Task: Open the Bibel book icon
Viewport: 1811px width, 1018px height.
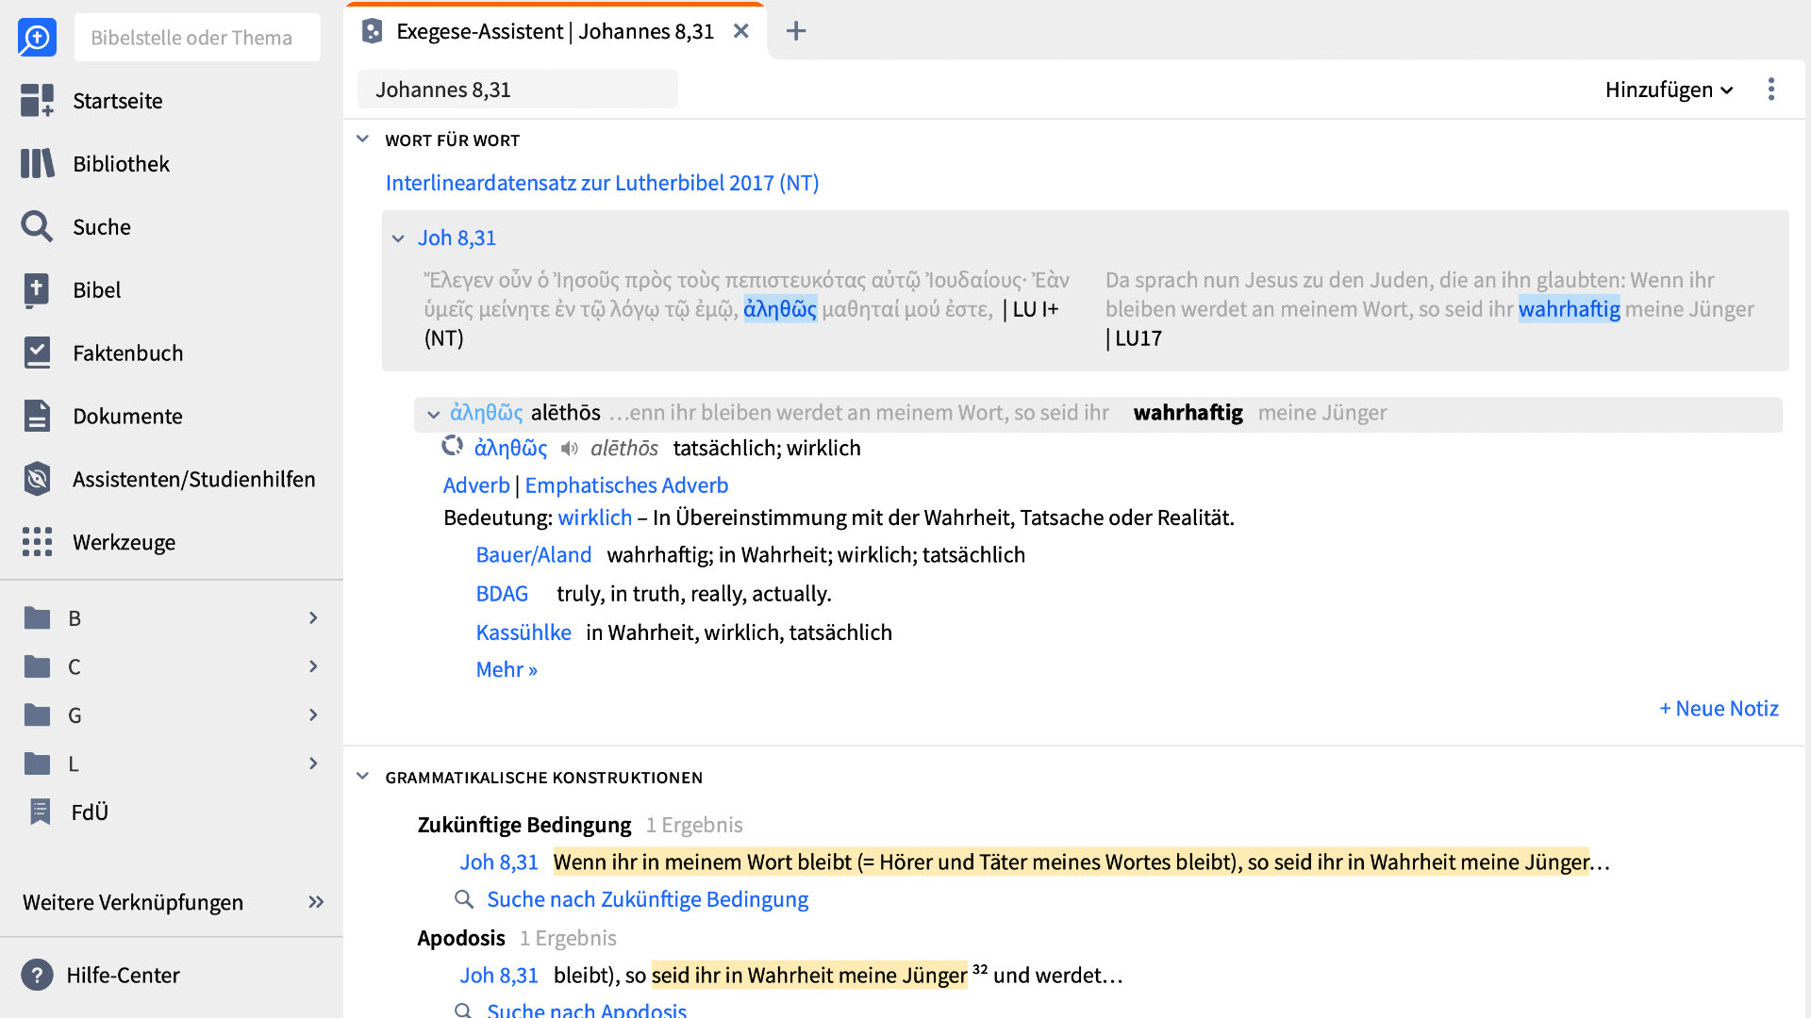Action: 37,289
